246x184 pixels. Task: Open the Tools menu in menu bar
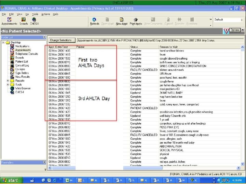[x=35, y=14]
